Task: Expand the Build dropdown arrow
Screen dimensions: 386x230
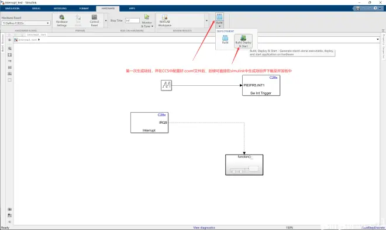Action: pyautogui.click(x=219, y=26)
